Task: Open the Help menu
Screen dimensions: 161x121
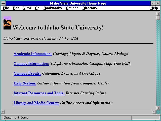Action: [x=154, y=8]
